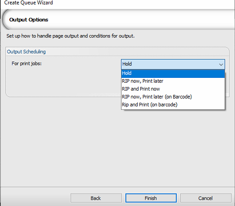Cancel the Create Queue Wizard
Screen dimensions: 235x206
click(206, 198)
